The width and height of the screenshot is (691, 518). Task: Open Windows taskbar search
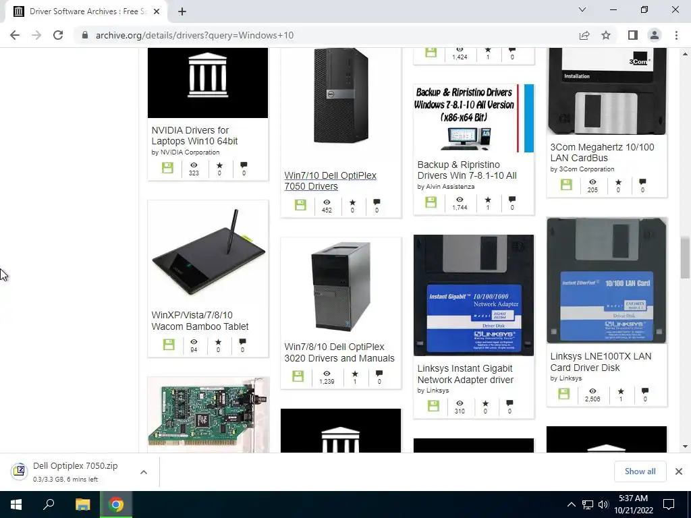point(49,505)
